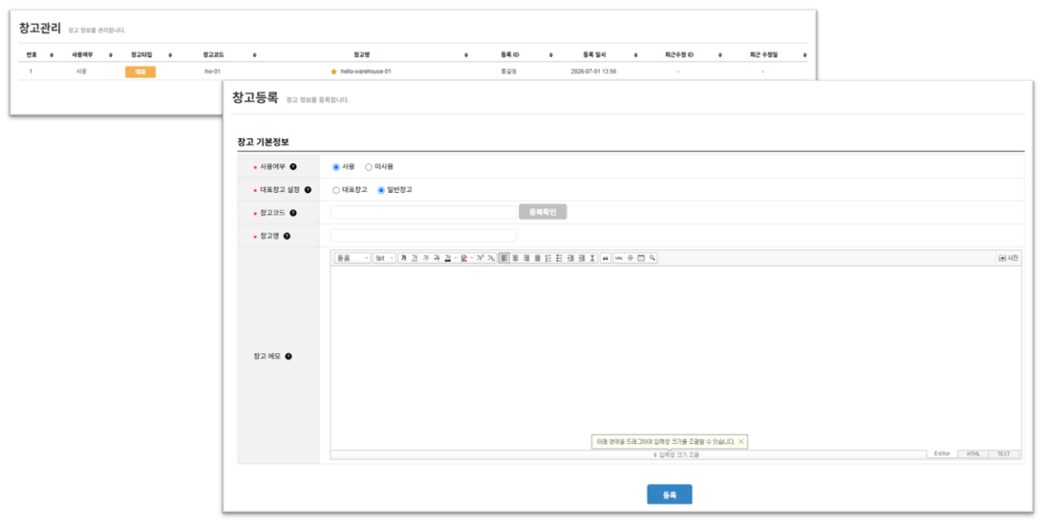
Task: Open the font size 9pt dropdown
Action: (384, 259)
